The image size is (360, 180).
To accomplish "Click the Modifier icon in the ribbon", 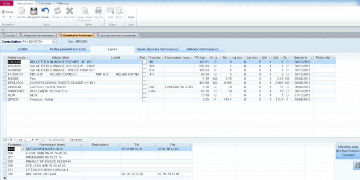I will click(22, 11).
